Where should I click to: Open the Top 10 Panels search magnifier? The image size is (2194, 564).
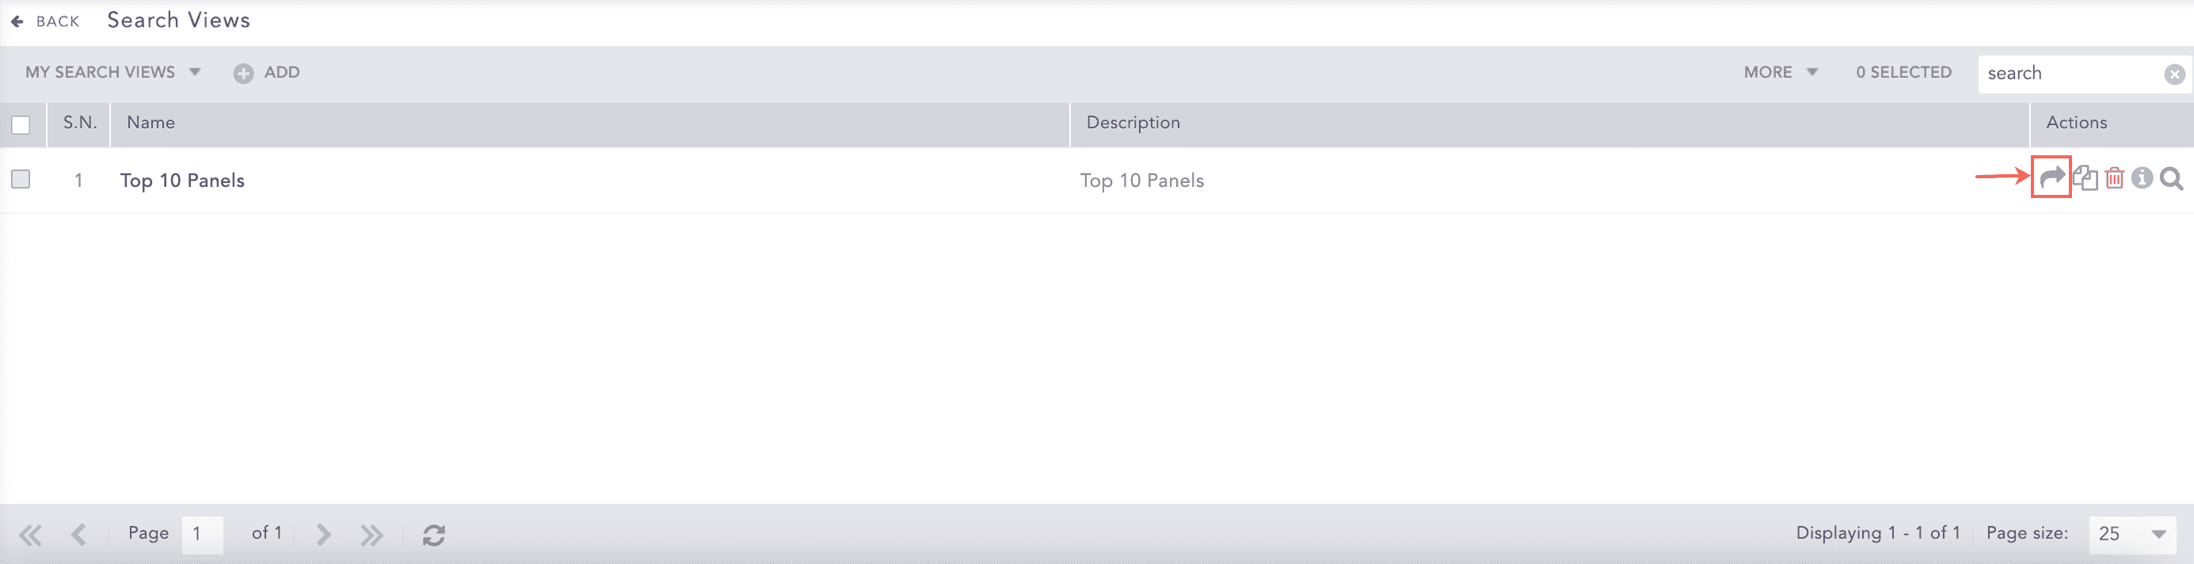coord(2171,179)
